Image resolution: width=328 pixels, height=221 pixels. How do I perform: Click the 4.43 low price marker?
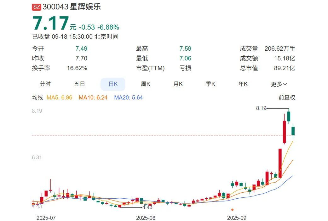tap(147, 207)
